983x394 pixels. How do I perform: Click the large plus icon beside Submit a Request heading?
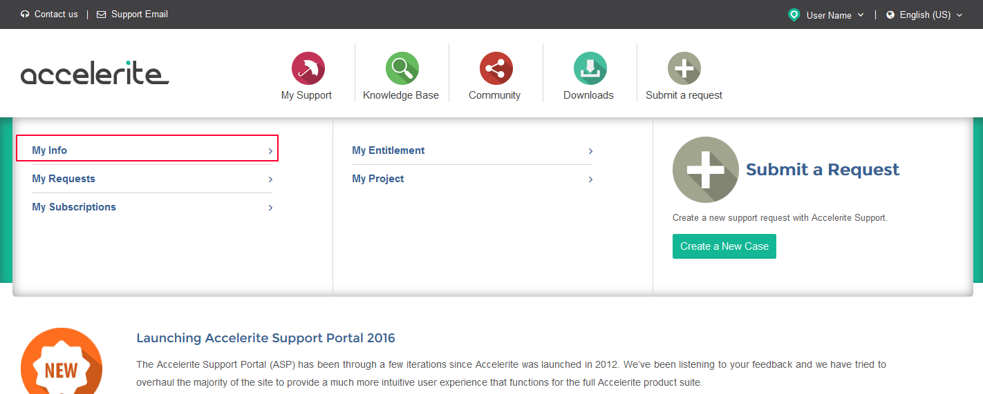click(x=706, y=170)
